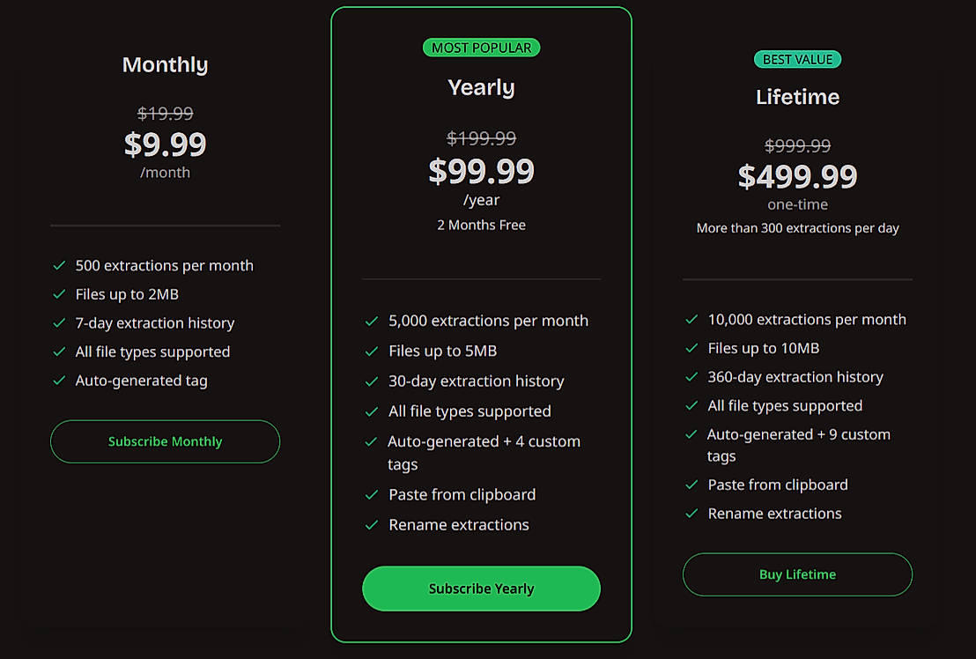Viewport: 976px width, 659px height.
Task: Click the $9.99 monthly price
Action: pyautogui.click(x=165, y=144)
